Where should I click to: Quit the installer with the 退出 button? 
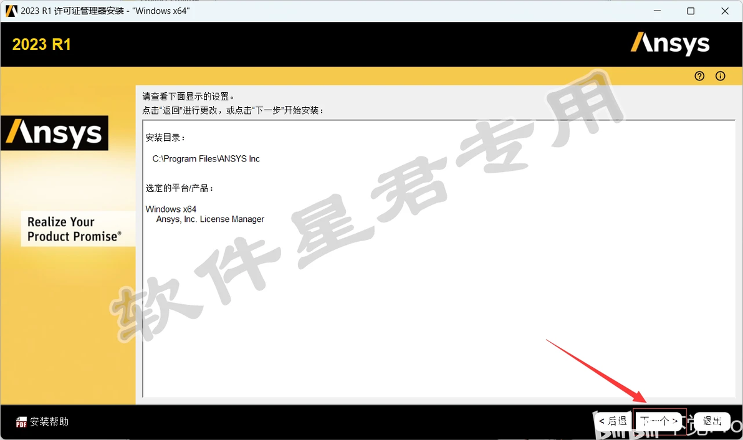712,421
